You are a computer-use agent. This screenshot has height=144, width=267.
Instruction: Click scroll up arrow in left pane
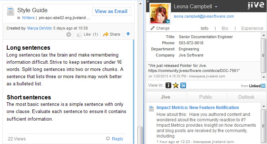[x=140, y=4]
